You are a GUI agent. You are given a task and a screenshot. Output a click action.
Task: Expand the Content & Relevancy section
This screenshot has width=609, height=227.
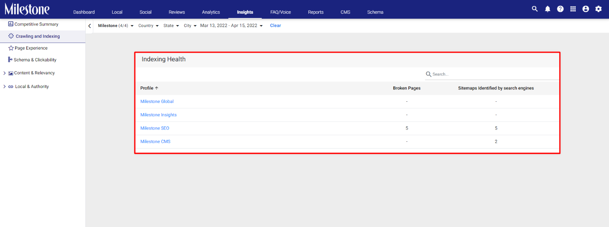click(5, 73)
